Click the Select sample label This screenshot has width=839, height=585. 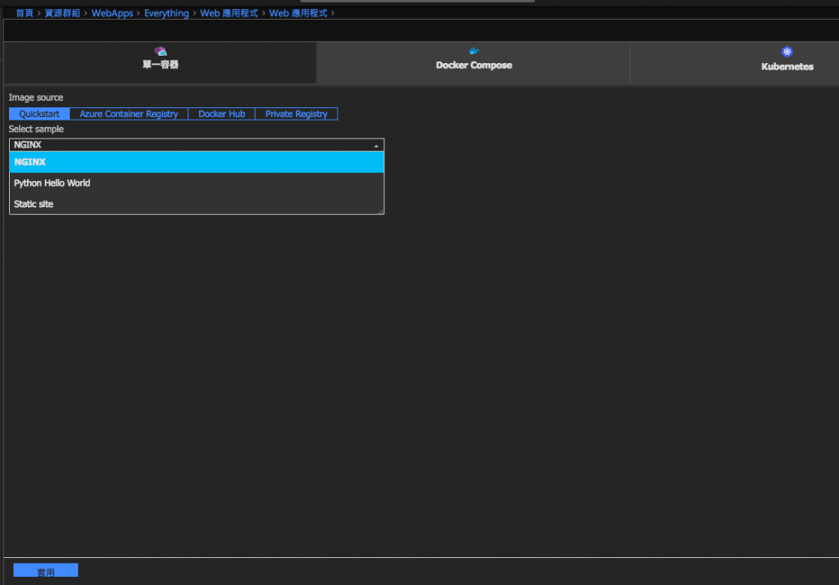pos(36,129)
